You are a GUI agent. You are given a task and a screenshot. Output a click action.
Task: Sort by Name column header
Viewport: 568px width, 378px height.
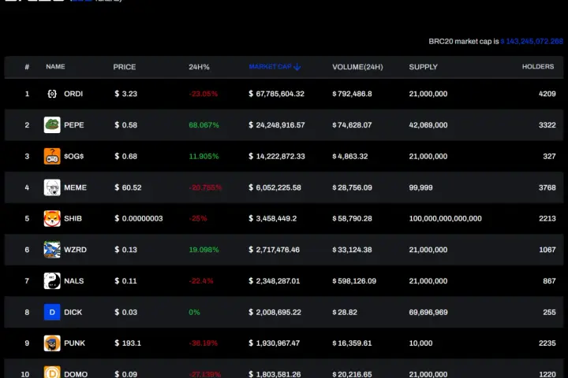click(x=55, y=67)
